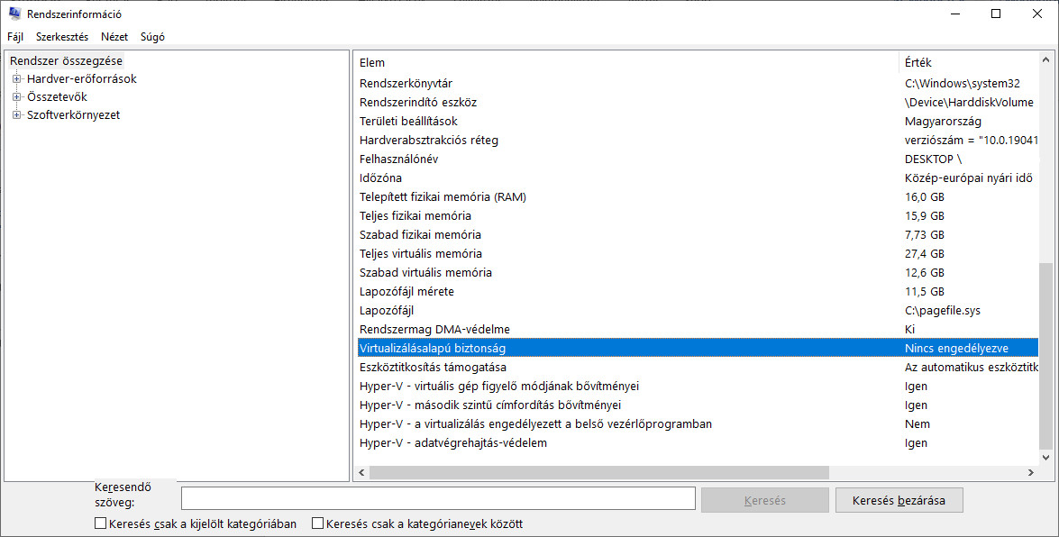Click the Keresés bezárása button

pos(899,501)
